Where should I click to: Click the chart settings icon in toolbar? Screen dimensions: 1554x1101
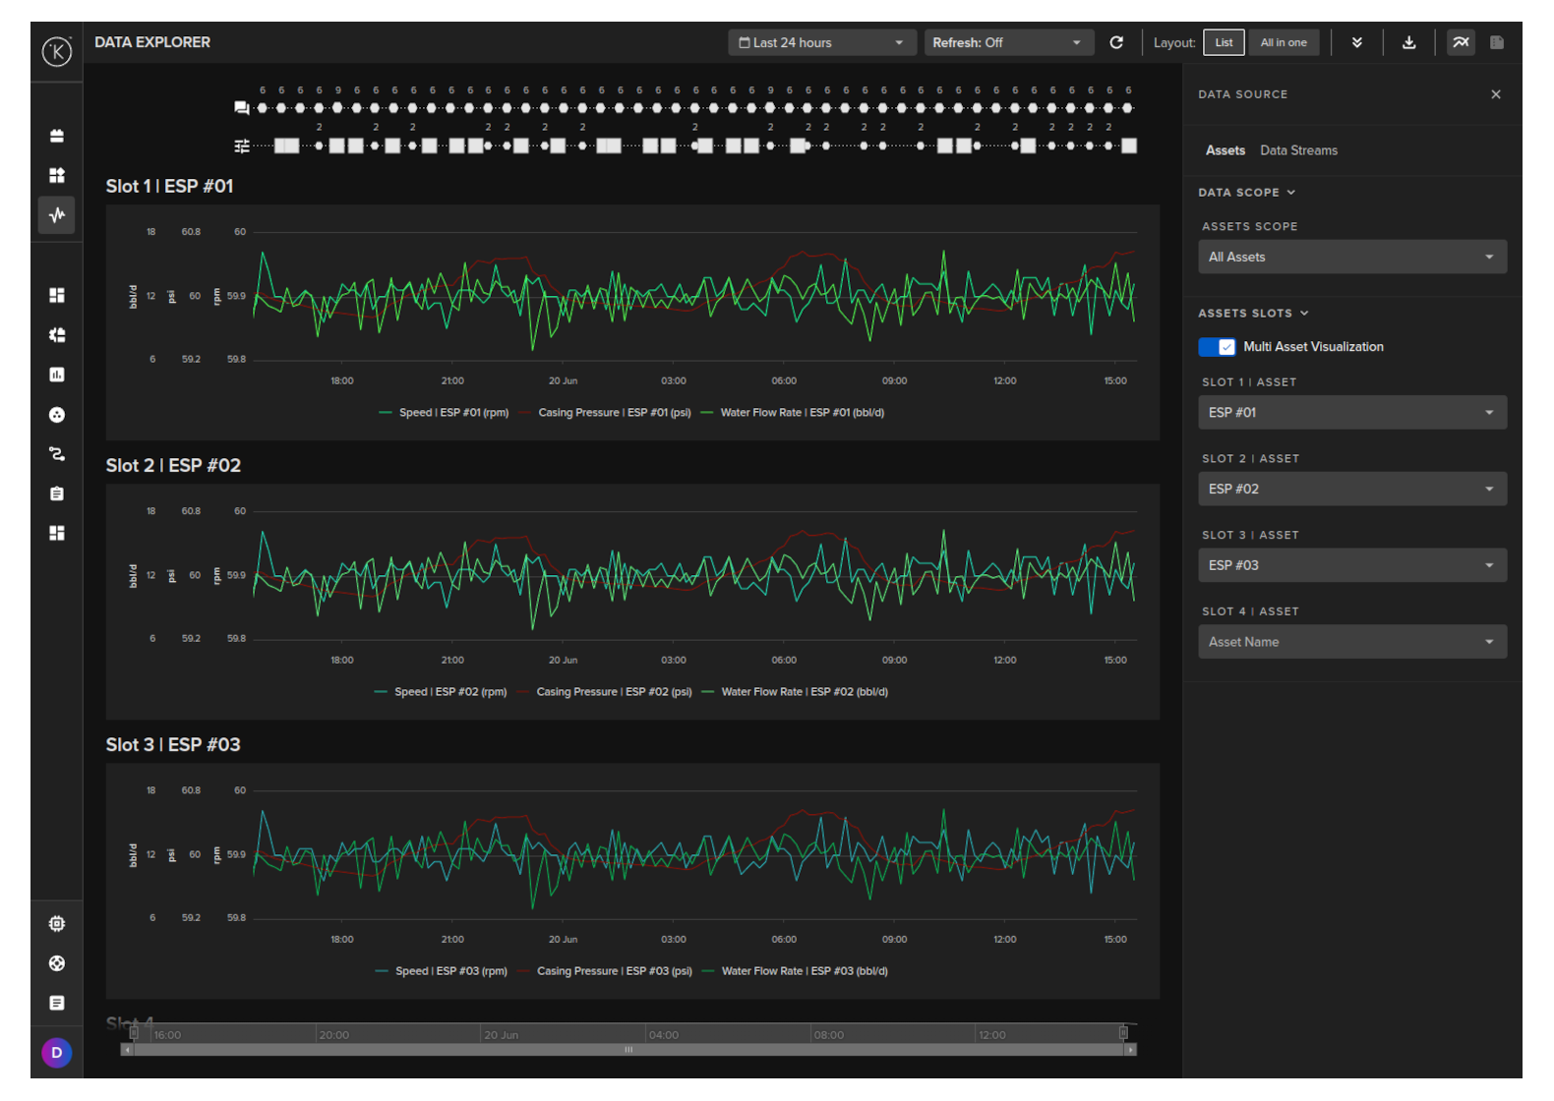click(x=1461, y=42)
